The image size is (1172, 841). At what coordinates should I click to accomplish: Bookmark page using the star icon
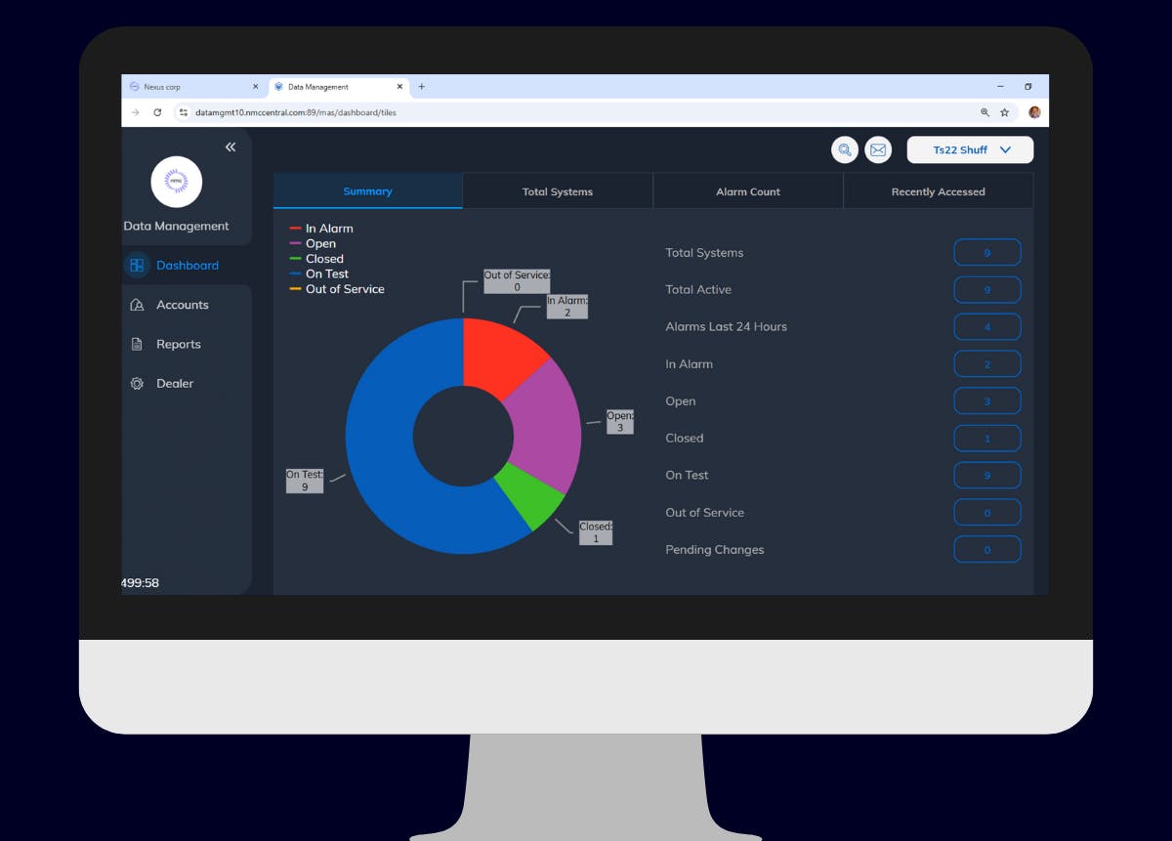pos(1004,112)
